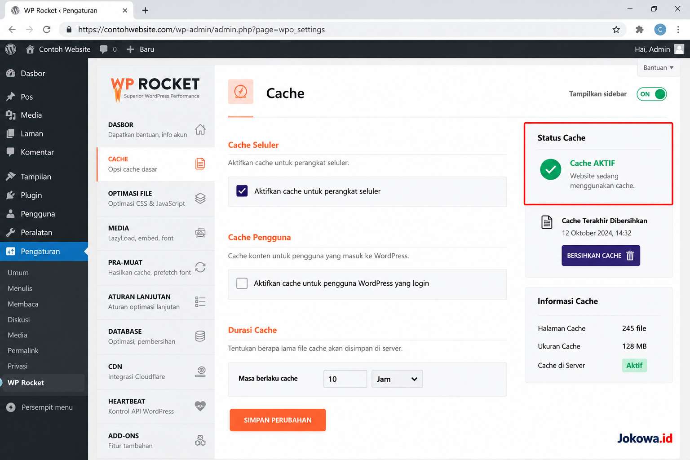Viewport: 690px width, 460px height.
Task: Select Permalink submenu item
Action: [x=23, y=350]
